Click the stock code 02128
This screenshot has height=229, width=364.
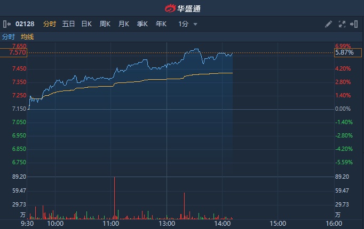[25, 24]
